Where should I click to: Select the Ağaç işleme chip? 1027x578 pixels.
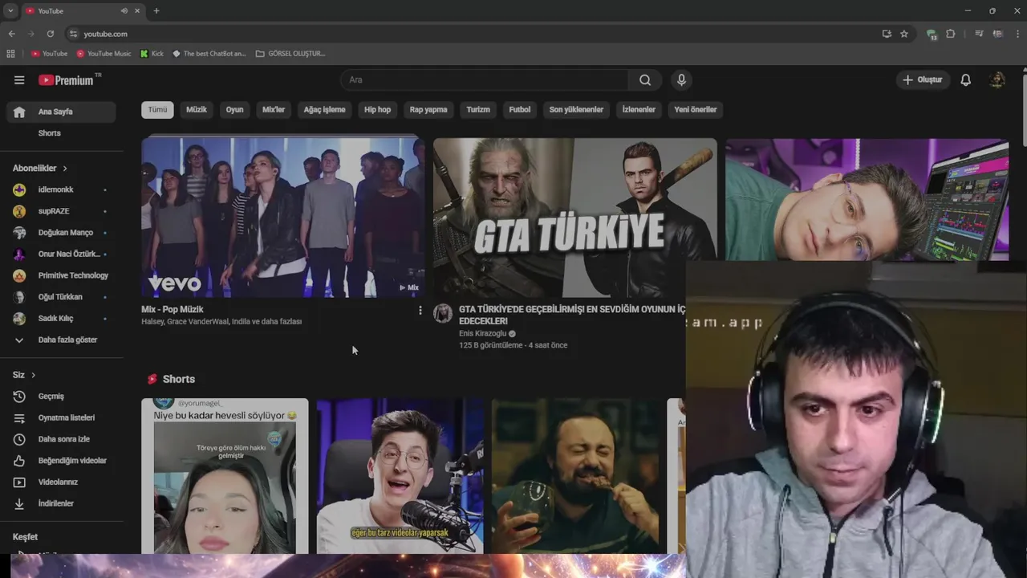point(324,109)
